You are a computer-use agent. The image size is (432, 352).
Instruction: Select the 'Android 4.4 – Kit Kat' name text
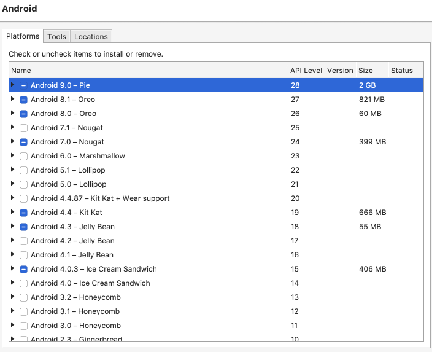tap(66, 213)
